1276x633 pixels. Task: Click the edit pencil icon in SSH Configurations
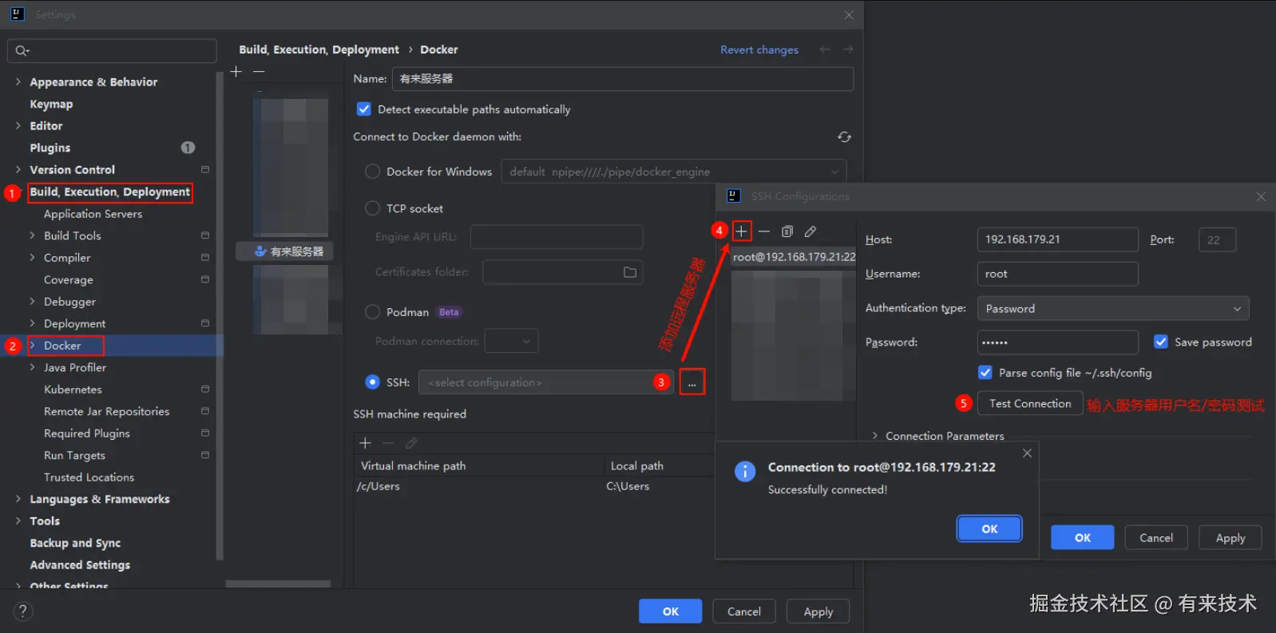810,231
